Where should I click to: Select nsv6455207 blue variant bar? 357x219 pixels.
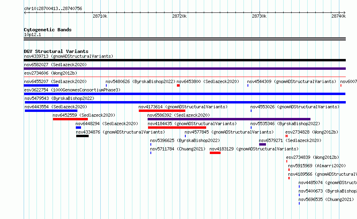[x=41, y=85]
